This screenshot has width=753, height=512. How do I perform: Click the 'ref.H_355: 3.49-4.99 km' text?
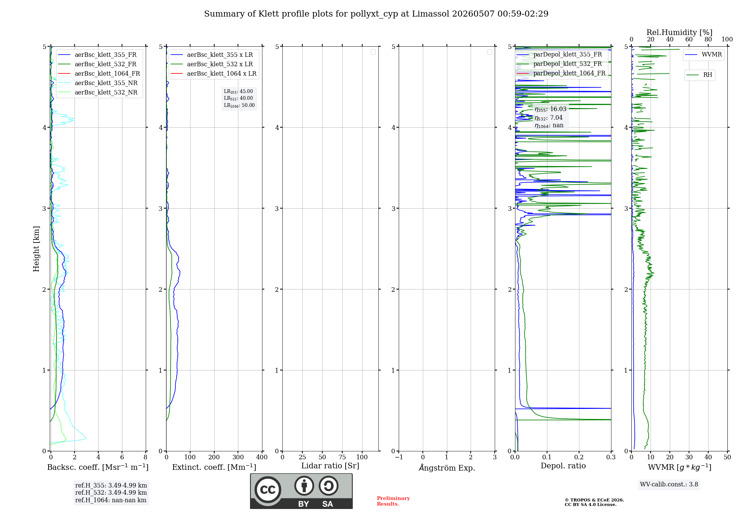point(111,486)
